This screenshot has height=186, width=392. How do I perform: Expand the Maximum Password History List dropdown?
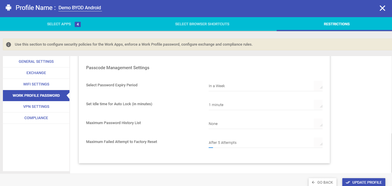pos(266,124)
